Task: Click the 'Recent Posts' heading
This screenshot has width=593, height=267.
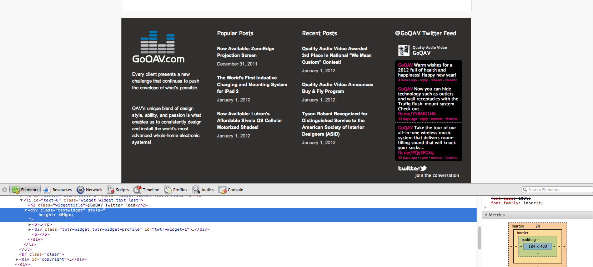Action: pos(320,33)
